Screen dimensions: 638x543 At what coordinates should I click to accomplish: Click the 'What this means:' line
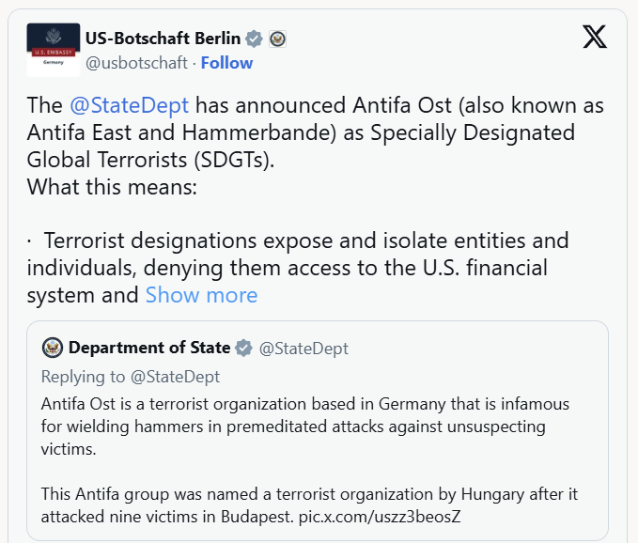[112, 186]
